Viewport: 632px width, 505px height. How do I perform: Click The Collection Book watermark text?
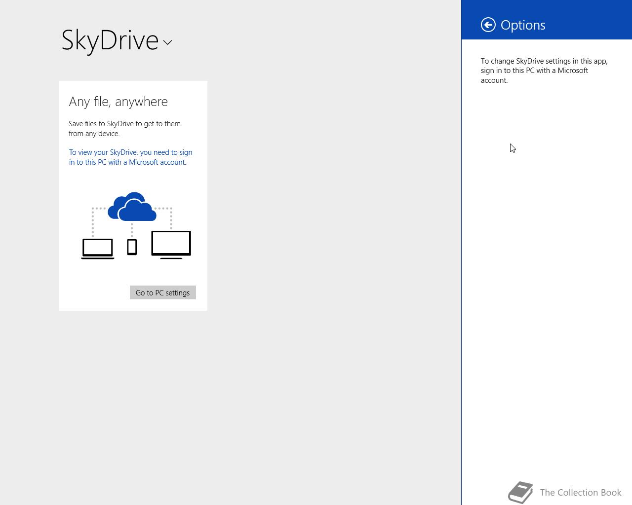pyautogui.click(x=581, y=492)
